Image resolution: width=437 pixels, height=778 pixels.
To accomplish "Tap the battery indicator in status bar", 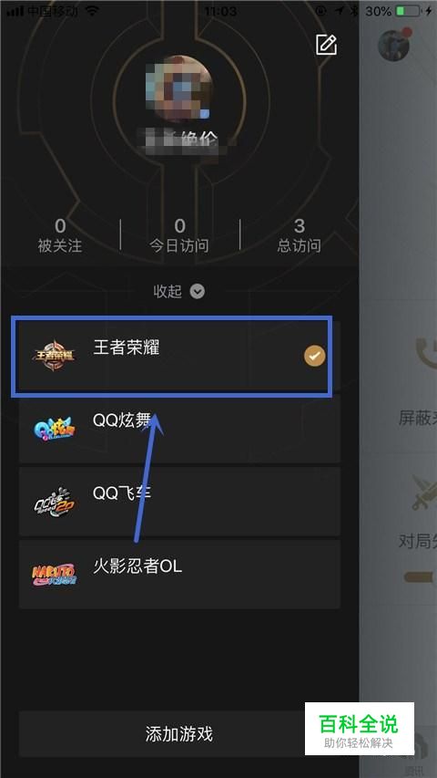I will coord(408,11).
